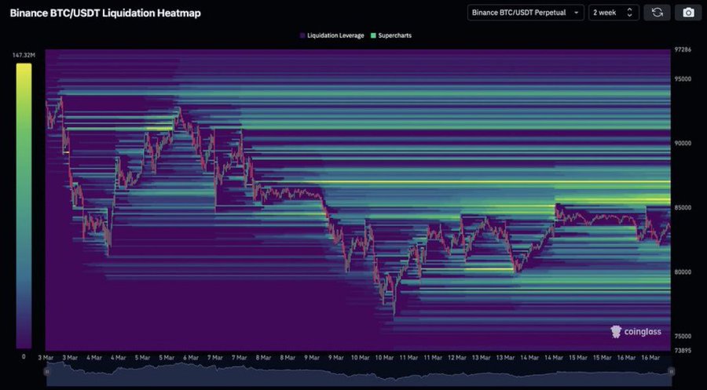Open the Binance BTC/USDT Perpetual dropdown

(x=526, y=13)
